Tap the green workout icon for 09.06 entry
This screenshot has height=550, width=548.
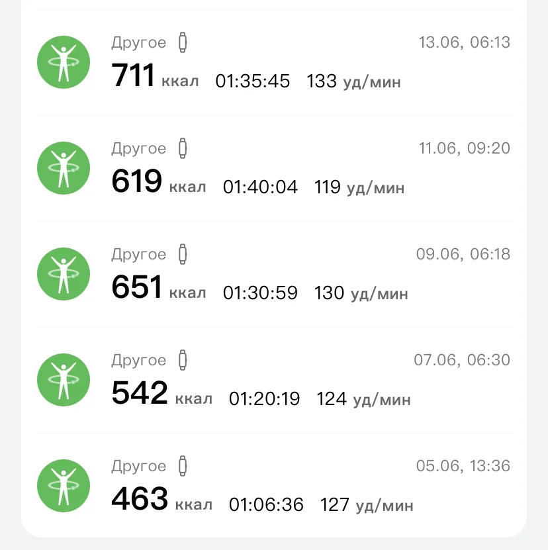tap(63, 274)
